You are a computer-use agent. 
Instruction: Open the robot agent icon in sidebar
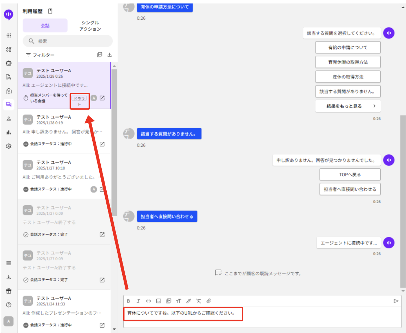point(9,63)
